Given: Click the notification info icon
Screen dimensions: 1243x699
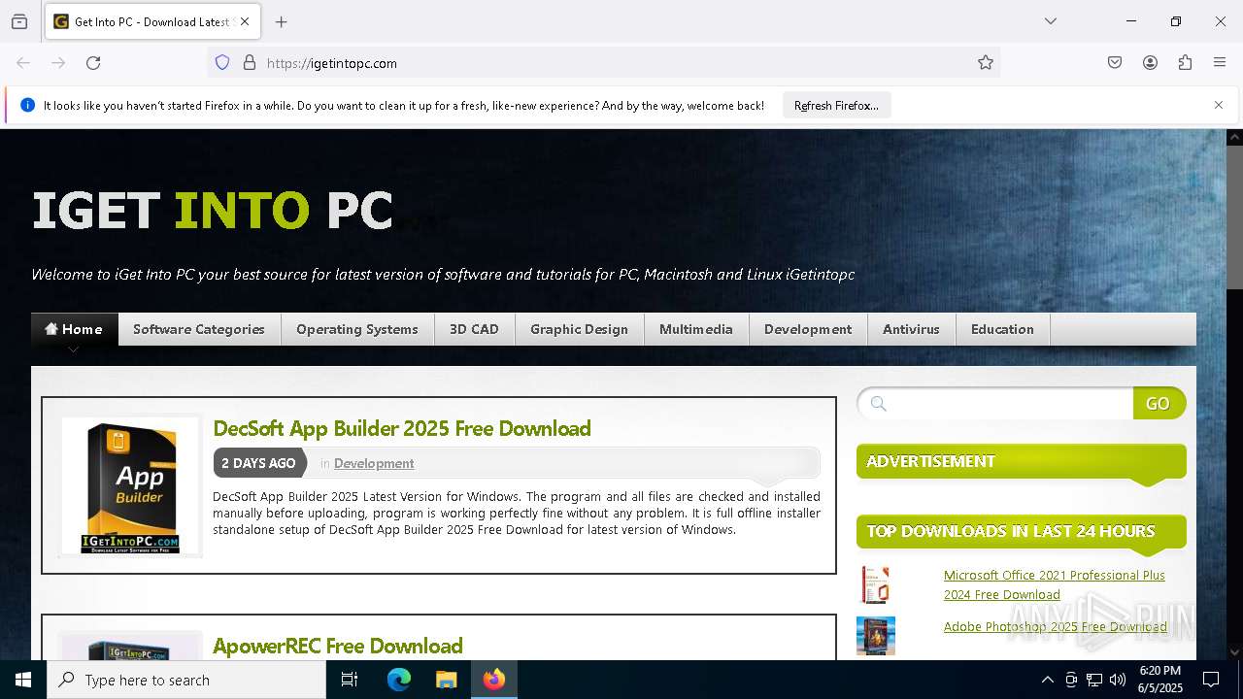Looking at the screenshot, I should tap(27, 105).
